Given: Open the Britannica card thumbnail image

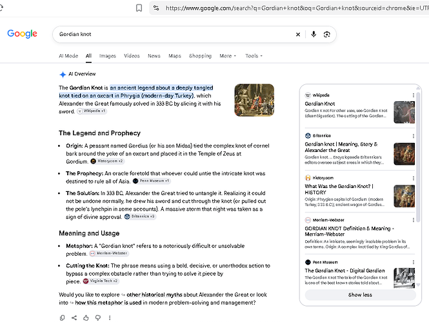Looking at the screenshot, I should [x=404, y=154].
